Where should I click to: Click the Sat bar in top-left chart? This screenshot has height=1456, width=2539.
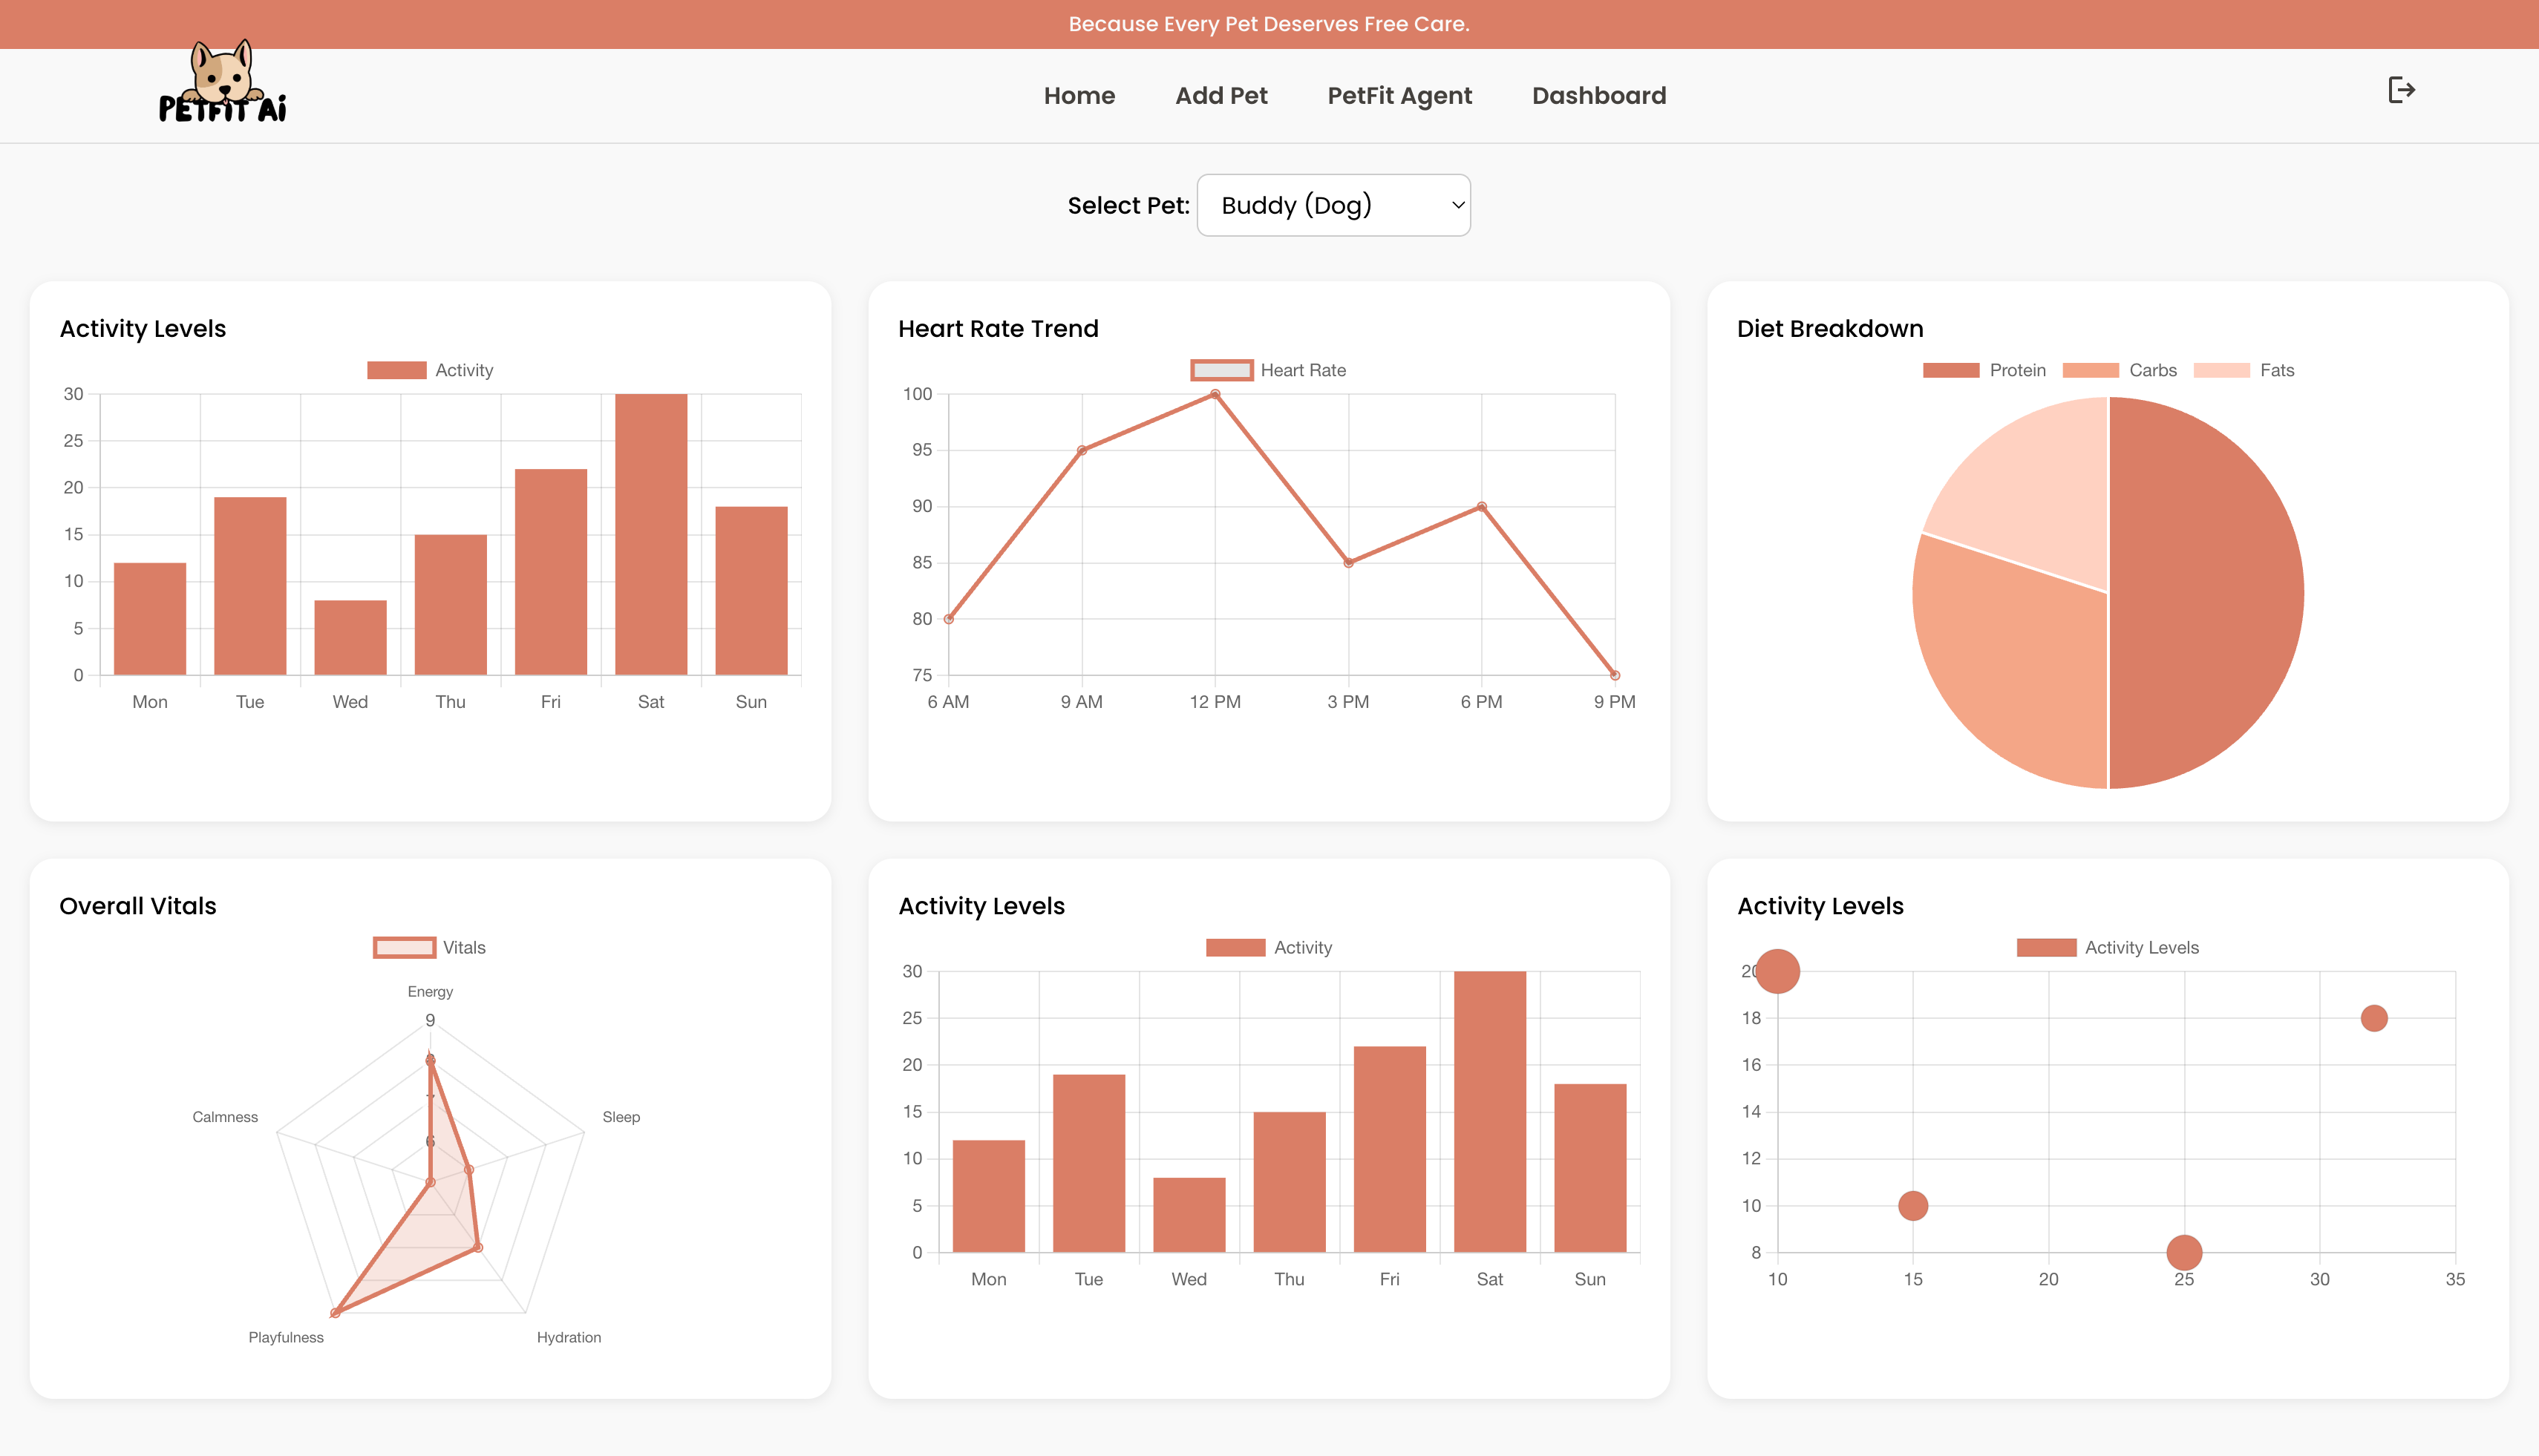[x=650, y=534]
